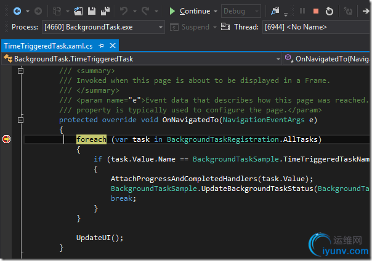
Task: Click the Save floppy disk icon
Action: 92,11
